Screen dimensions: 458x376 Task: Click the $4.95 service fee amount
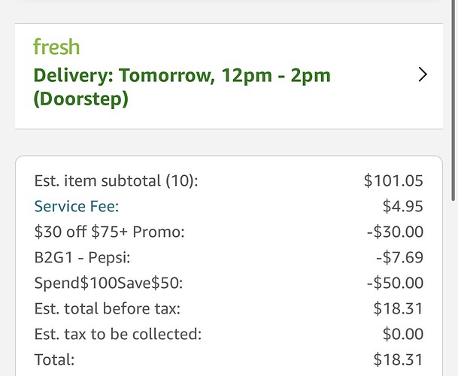[402, 206]
